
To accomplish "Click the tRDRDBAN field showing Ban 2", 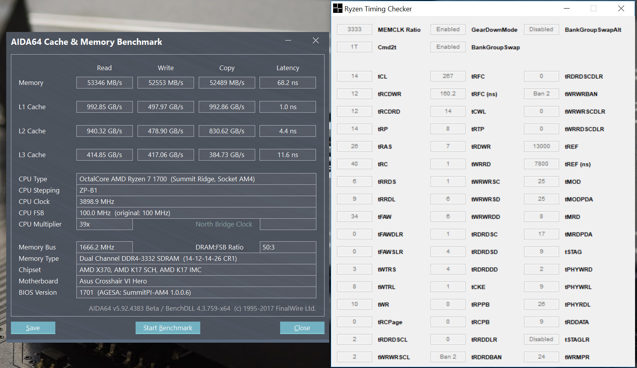I will pyautogui.click(x=448, y=357).
